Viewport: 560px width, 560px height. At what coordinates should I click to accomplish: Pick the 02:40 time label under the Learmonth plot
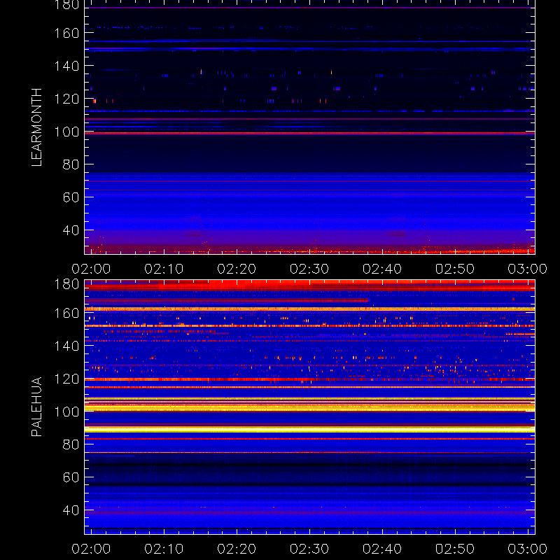coord(382,269)
